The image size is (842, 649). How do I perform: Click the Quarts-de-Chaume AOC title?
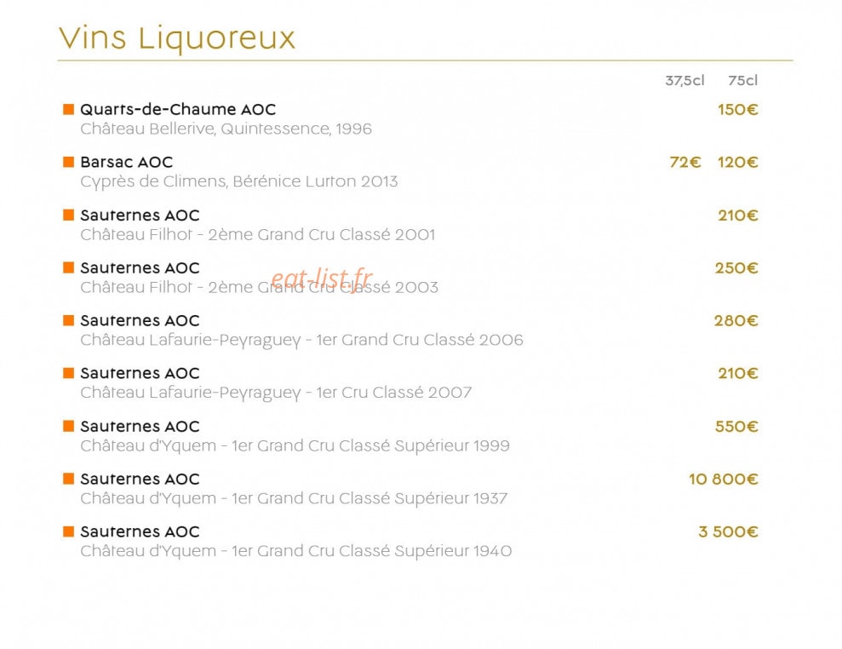coord(178,110)
